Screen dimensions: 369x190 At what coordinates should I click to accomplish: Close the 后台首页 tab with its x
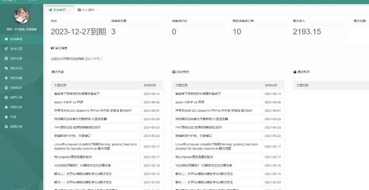tap(69, 10)
